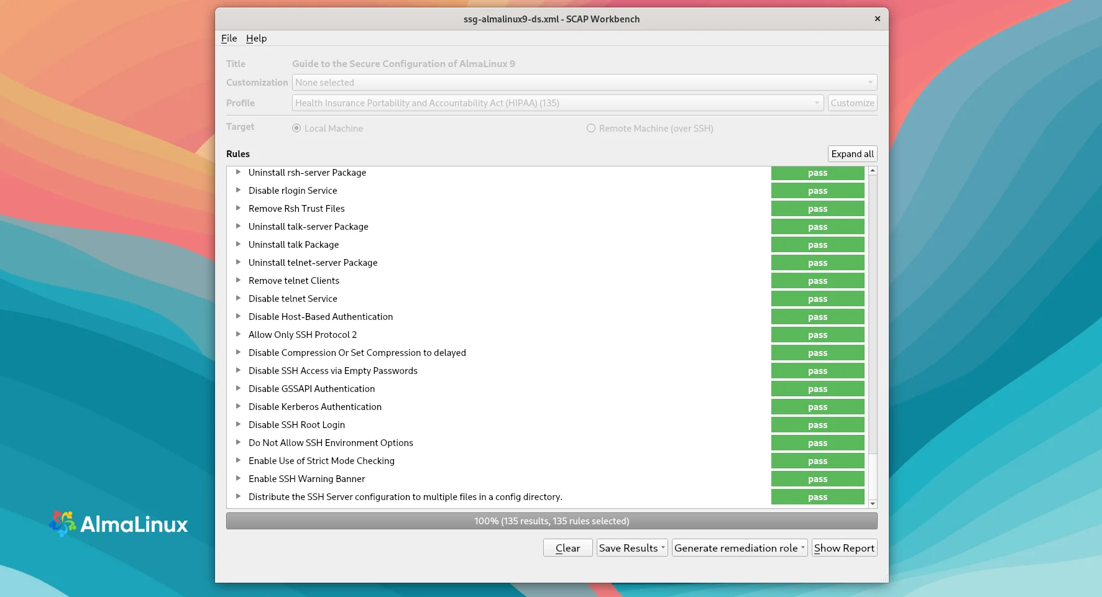Expand the Disable SSH Root Login rule

[x=238, y=424]
